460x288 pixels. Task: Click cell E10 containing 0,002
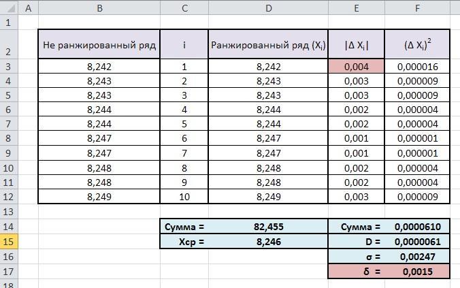356,168
